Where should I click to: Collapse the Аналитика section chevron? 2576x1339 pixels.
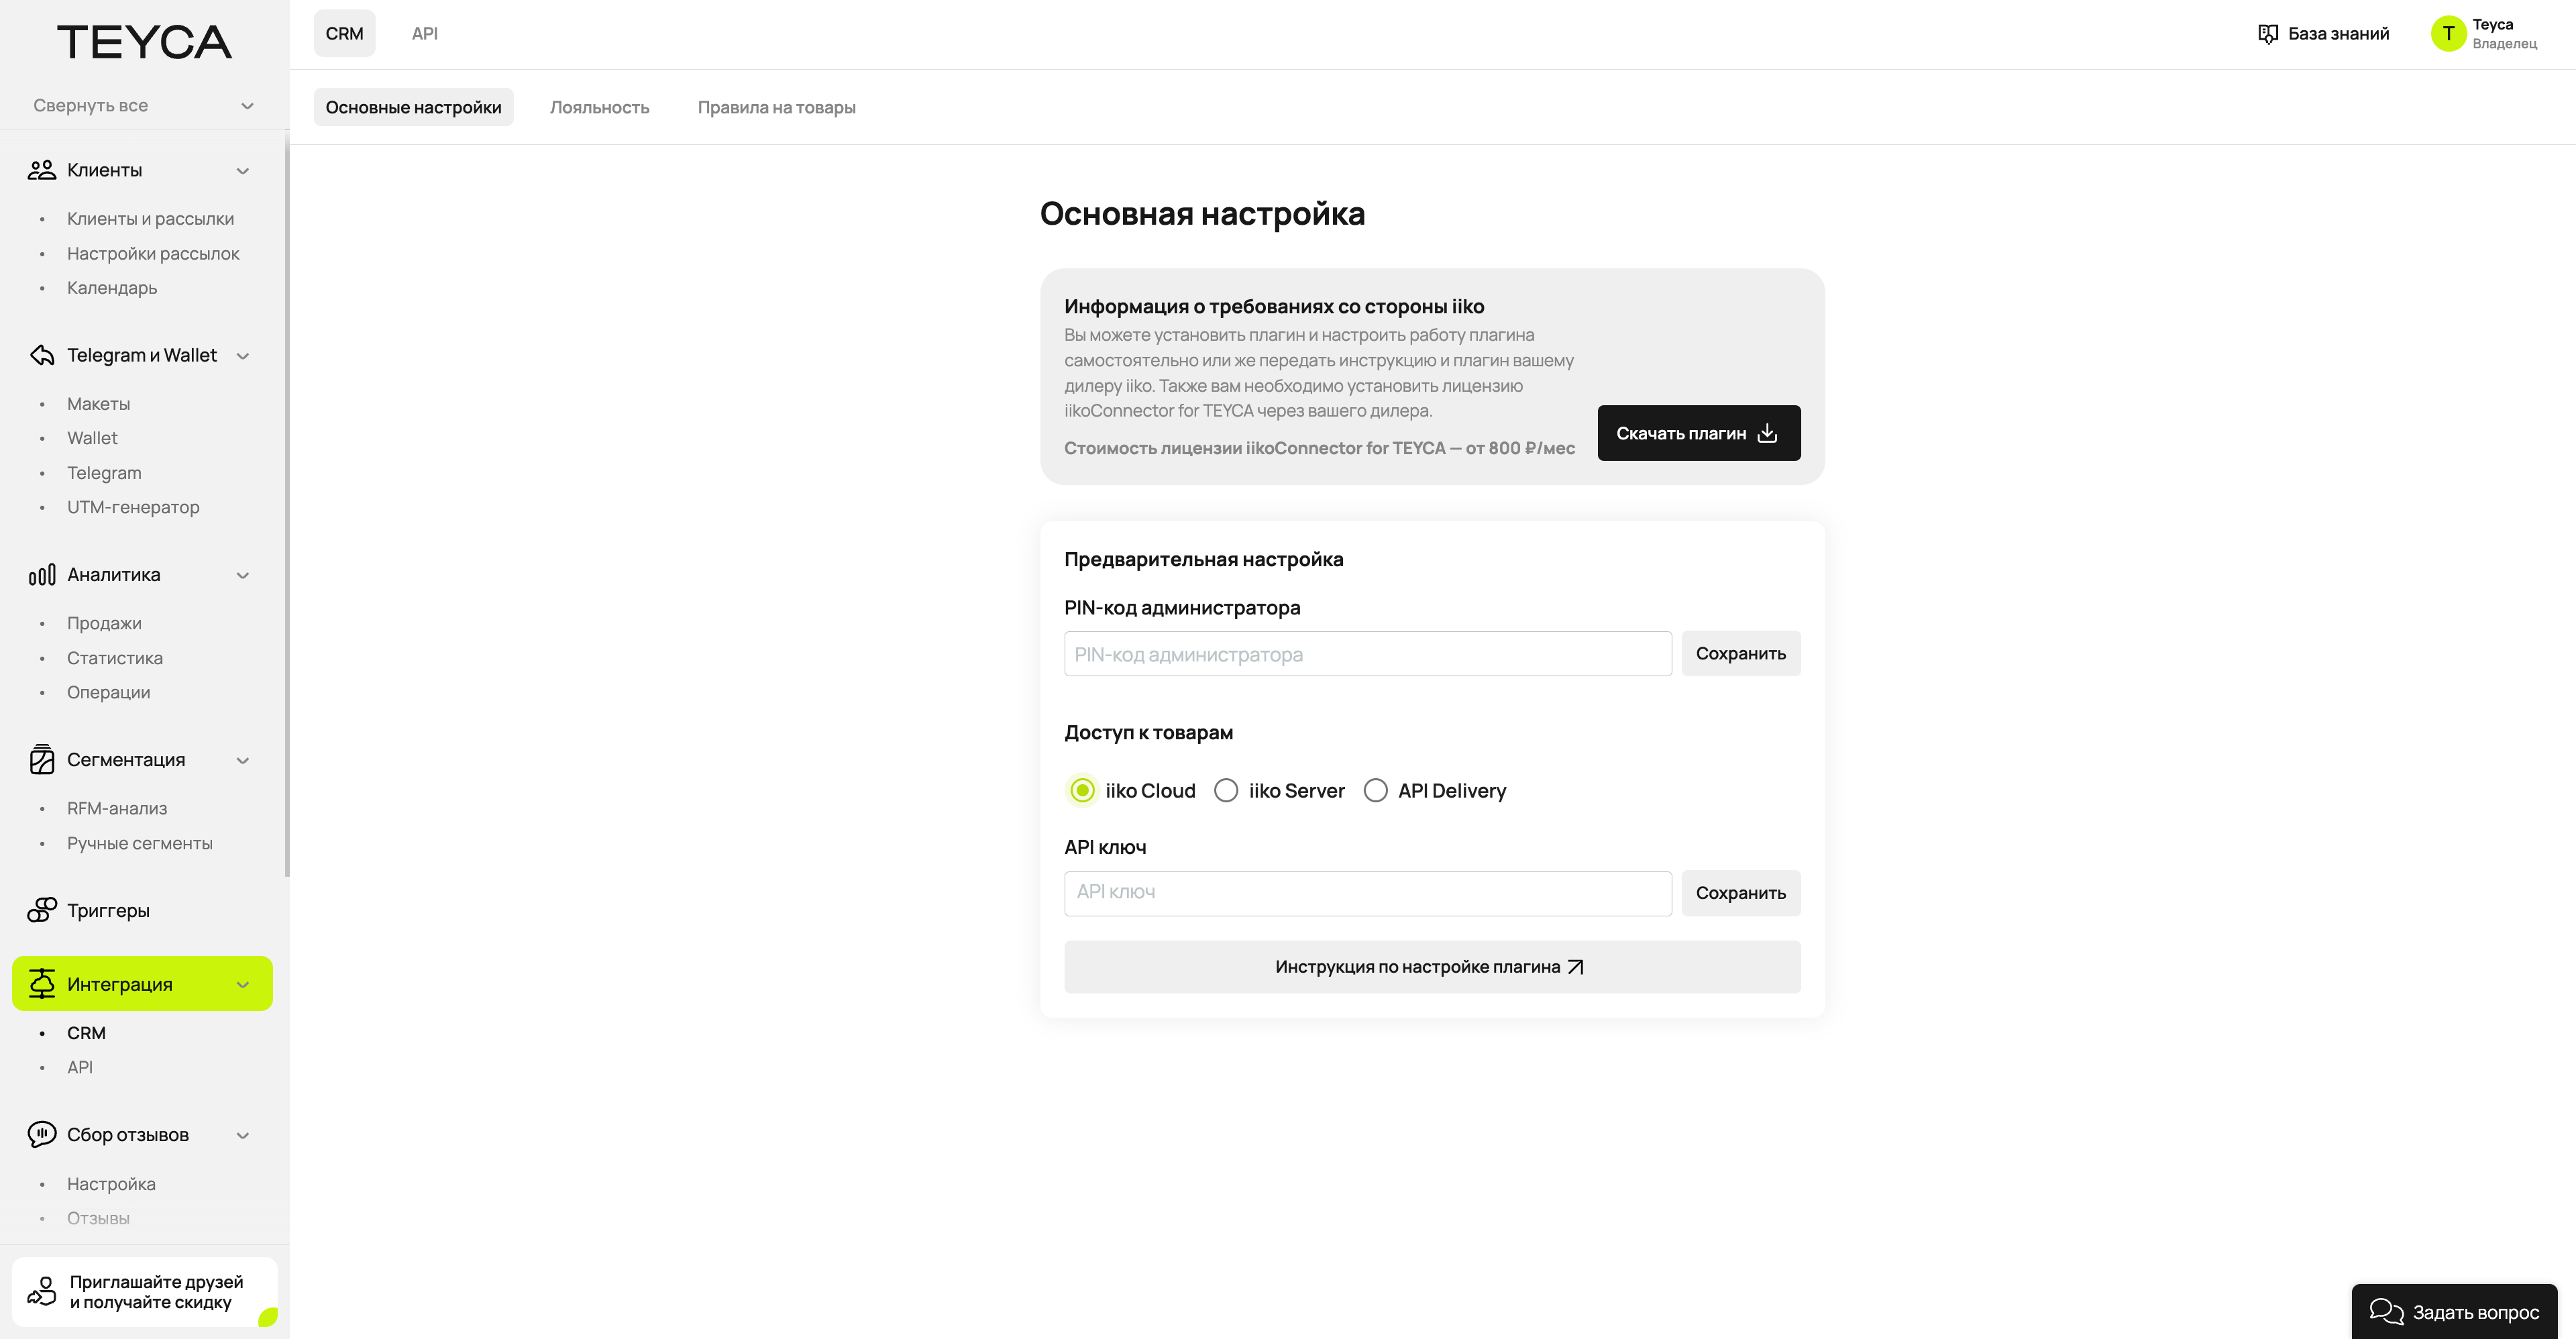click(243, 575)
